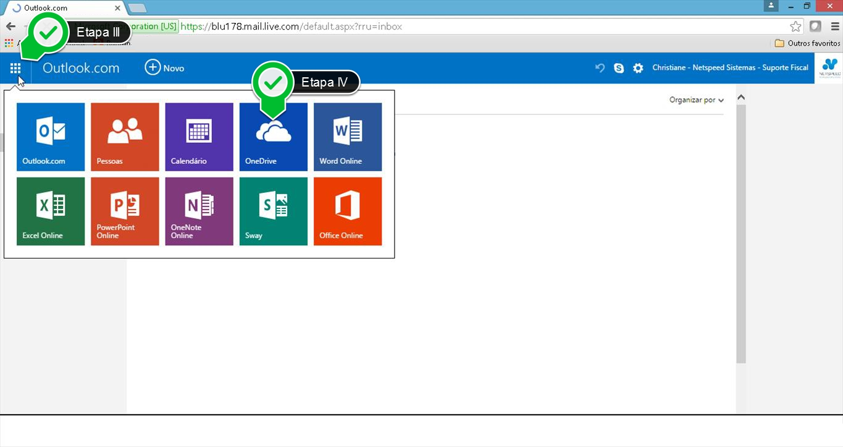Open the Calendário tile

pos(199,137)
